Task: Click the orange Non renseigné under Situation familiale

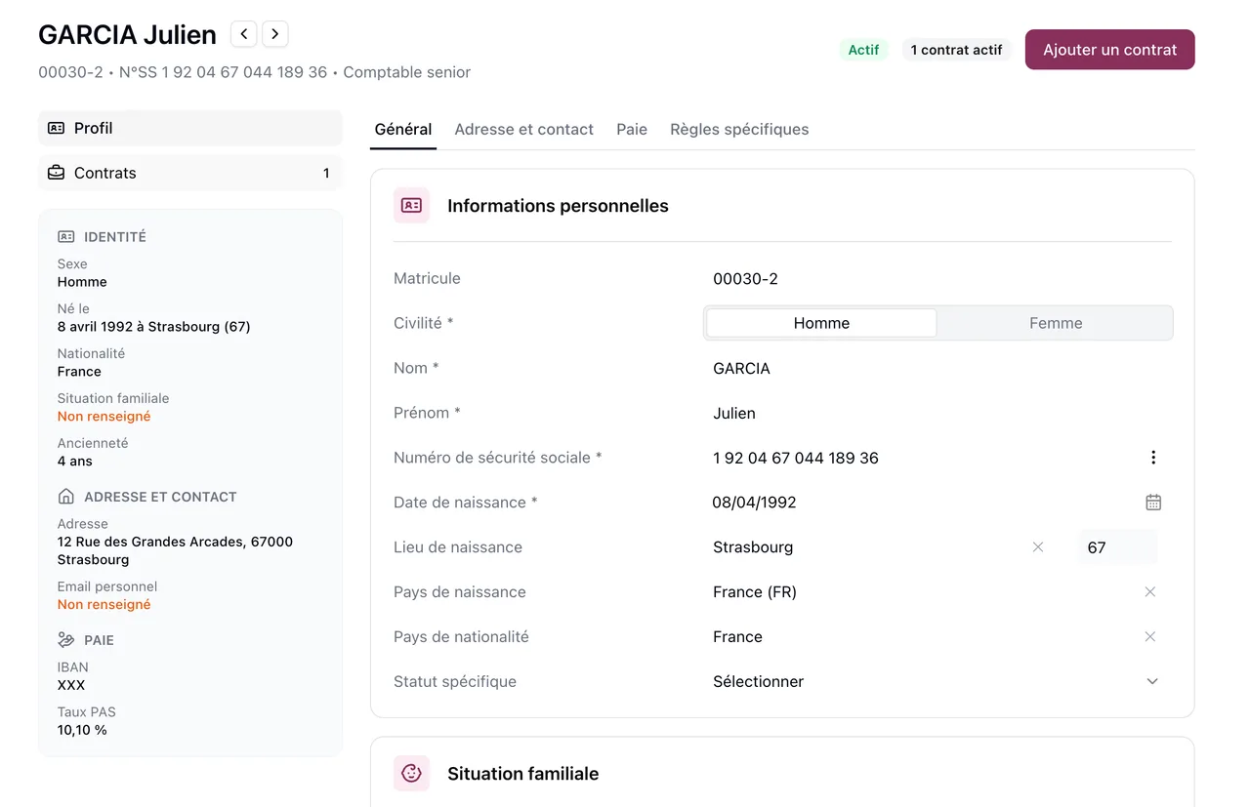Action: tap(104, 417)
